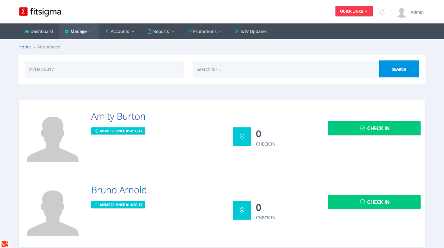The height and width of the screenshot is (248, 444).
Task: Click the Admin user avatar icon
Action: coord(401,12)
